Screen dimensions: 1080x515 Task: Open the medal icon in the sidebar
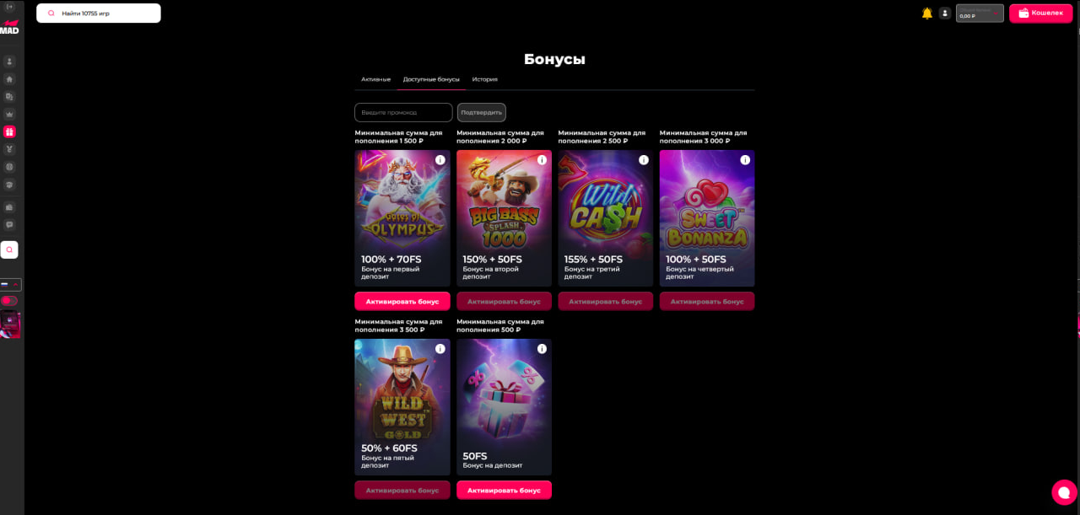pyautogui.click(x=9, y=149)
